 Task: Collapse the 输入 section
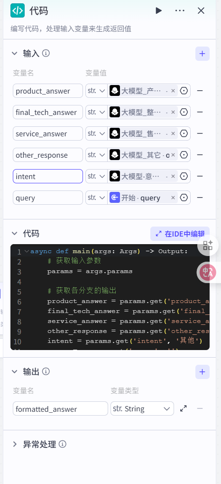pyautogui.click(x=15, y=53)
